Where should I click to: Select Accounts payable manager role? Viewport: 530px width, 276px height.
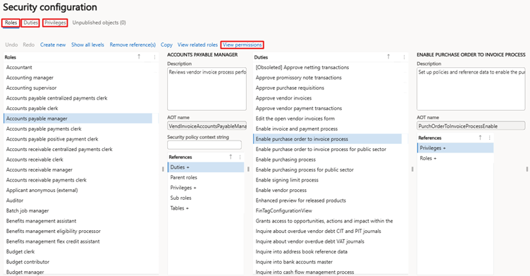click(x=78, y=119)
